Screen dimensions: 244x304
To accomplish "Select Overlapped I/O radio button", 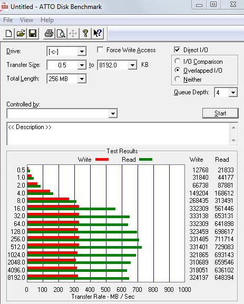I will click(177, 70).
